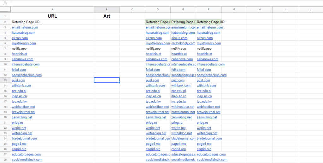Open bravejournal.net link in column A
This screenshot has width=323, height=163.
point(24,112)
